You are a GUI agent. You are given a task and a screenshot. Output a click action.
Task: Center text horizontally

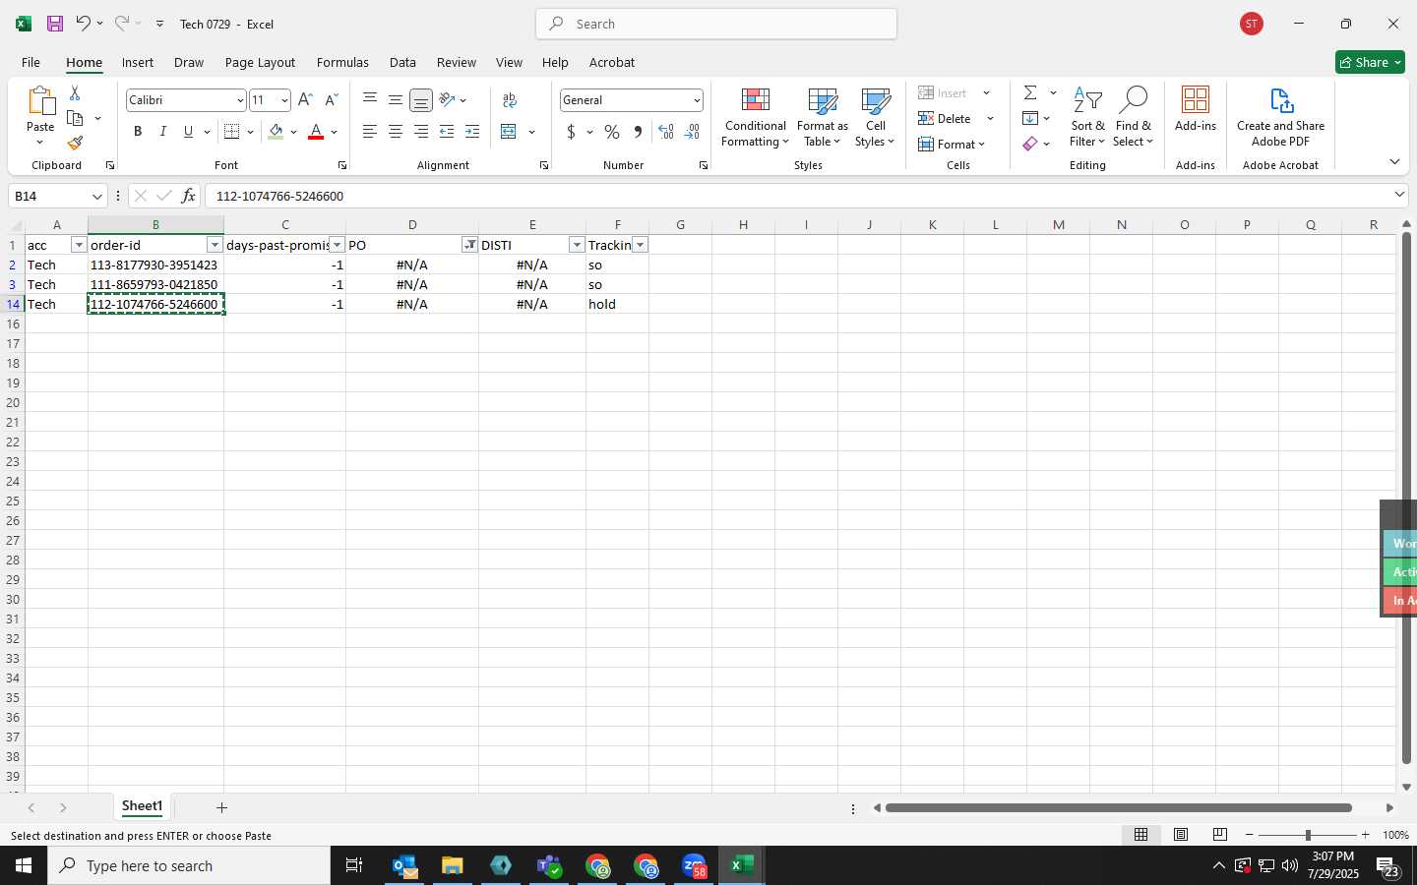click(396, 132)
